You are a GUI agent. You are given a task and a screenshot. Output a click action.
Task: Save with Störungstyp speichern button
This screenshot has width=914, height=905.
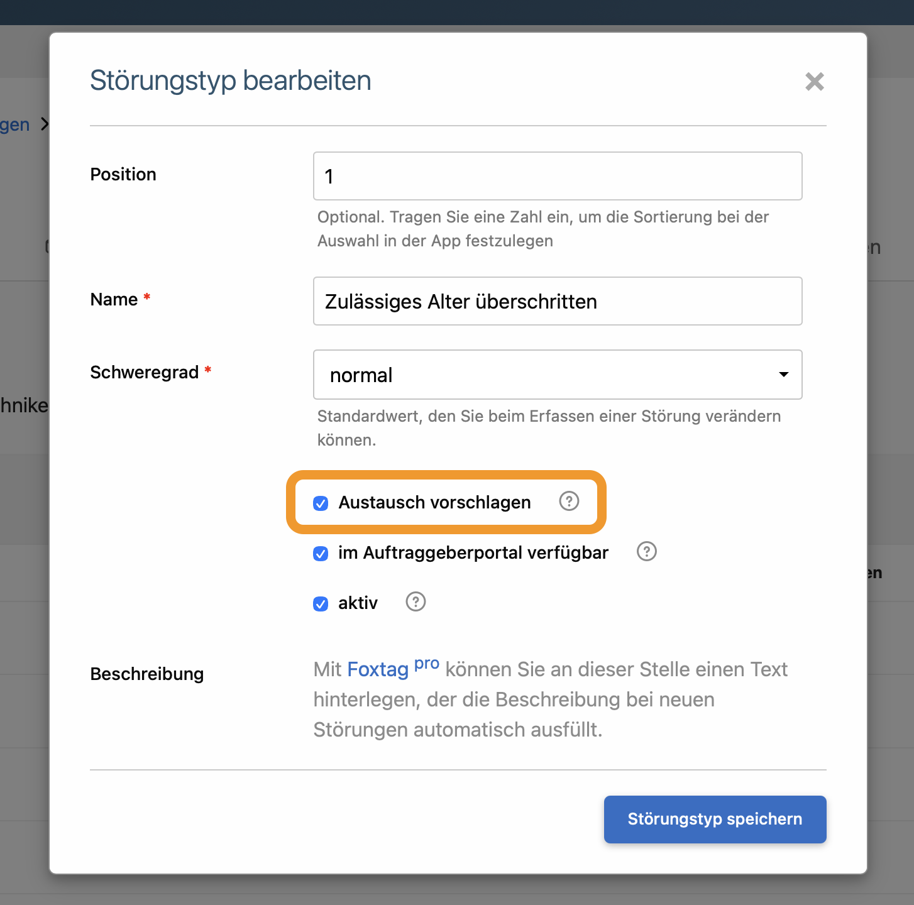click(715, 819)
